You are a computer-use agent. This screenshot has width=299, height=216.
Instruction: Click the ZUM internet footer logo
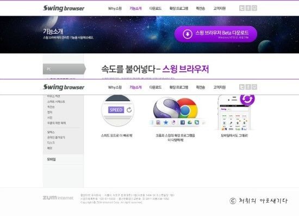tap(58, 198)
